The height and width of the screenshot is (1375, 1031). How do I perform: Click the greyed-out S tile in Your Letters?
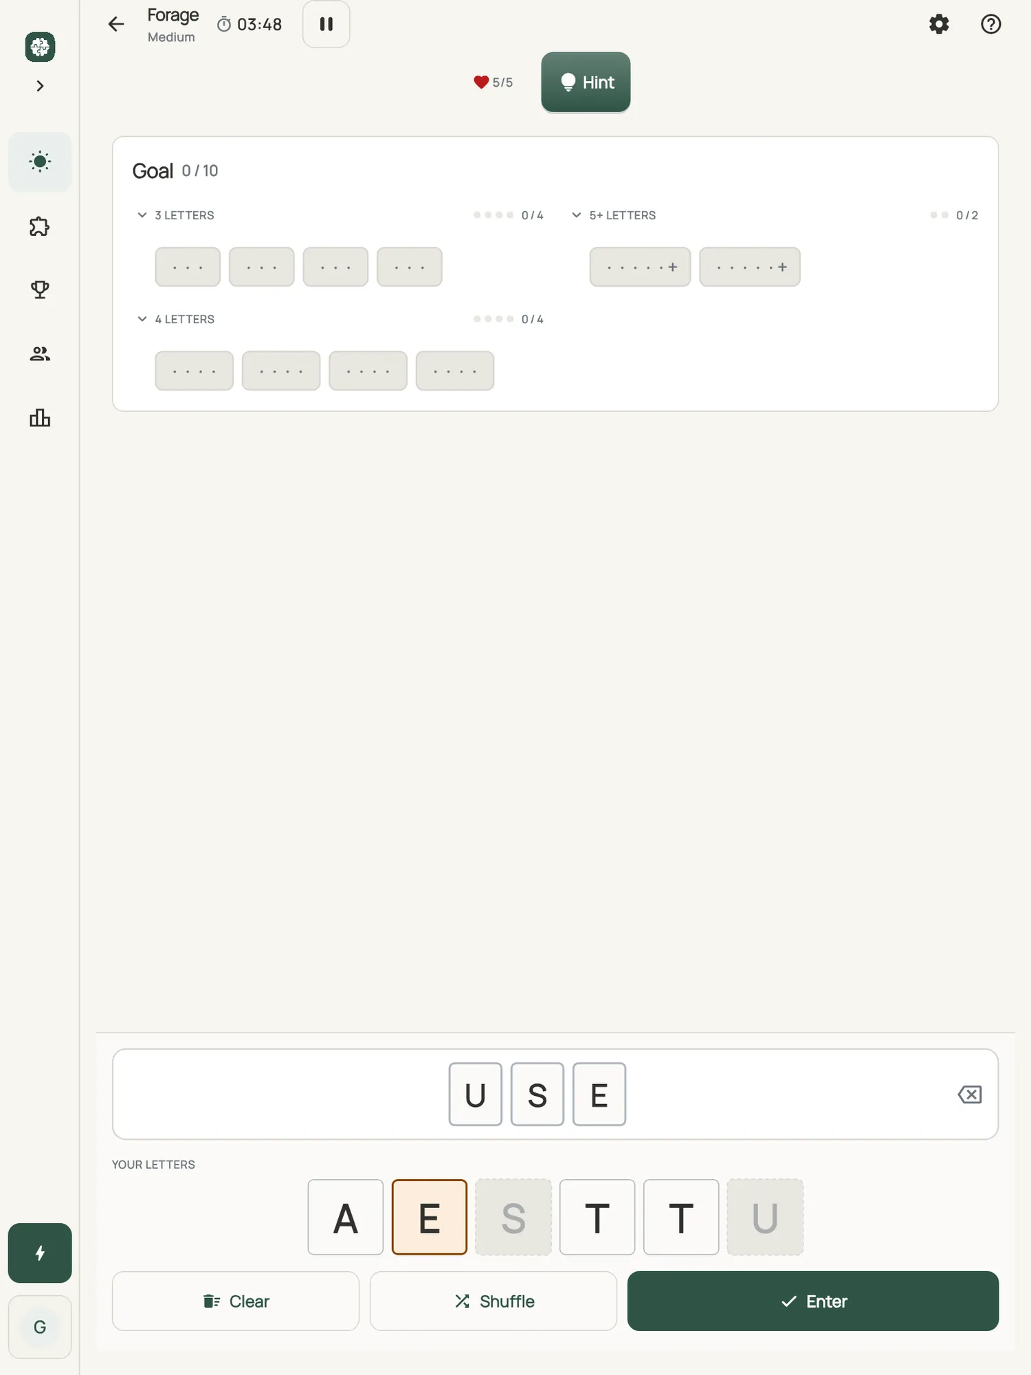513,1218
